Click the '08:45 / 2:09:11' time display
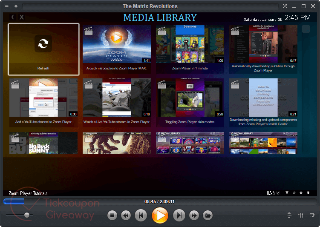Viewport: 320px width, 227px height. click(159, 201)
